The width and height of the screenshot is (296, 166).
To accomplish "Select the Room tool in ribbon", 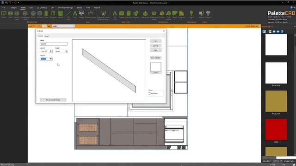I will click(x=4, y=14).
